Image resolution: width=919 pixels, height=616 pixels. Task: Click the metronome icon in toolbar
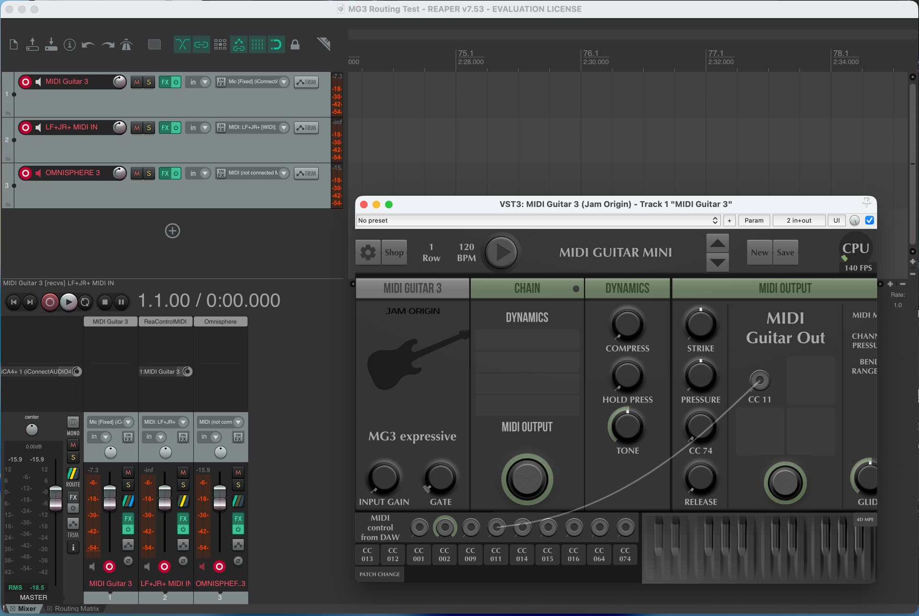click(x=126, y=45)
